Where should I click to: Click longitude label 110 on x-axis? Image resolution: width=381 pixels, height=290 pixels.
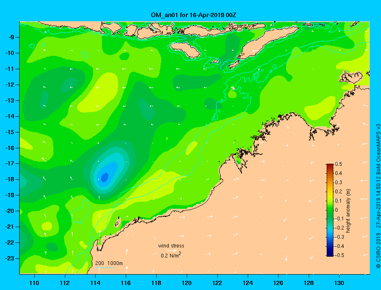(34, 283)
